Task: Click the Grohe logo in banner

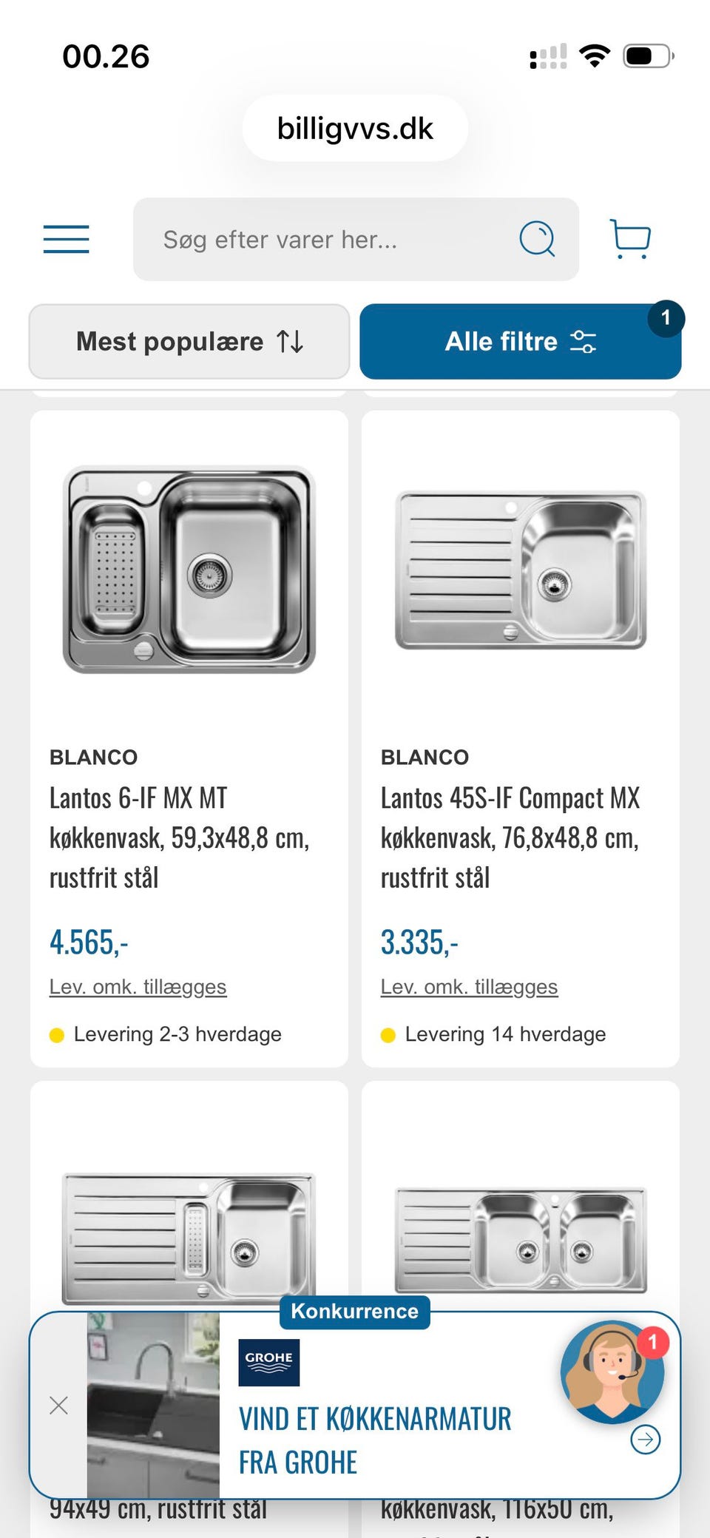Action: click(x=268, y=1362)
